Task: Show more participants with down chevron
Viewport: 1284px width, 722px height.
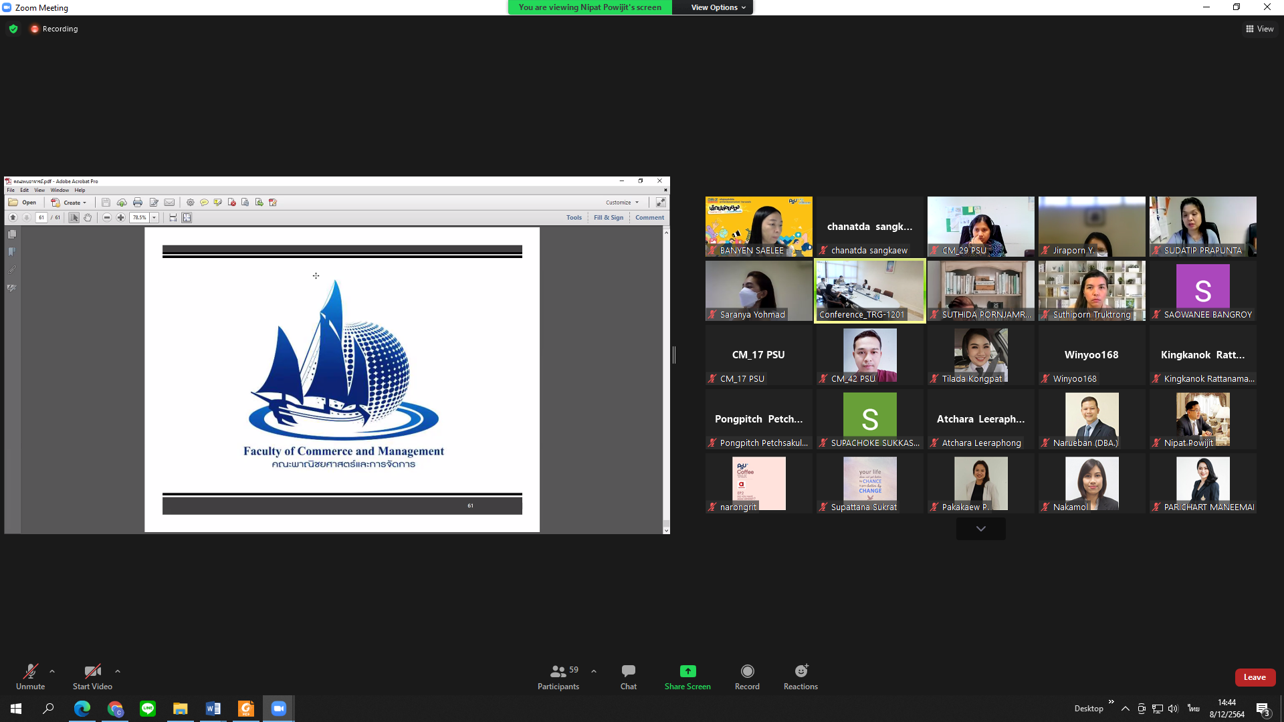Action: coord(980,529)
